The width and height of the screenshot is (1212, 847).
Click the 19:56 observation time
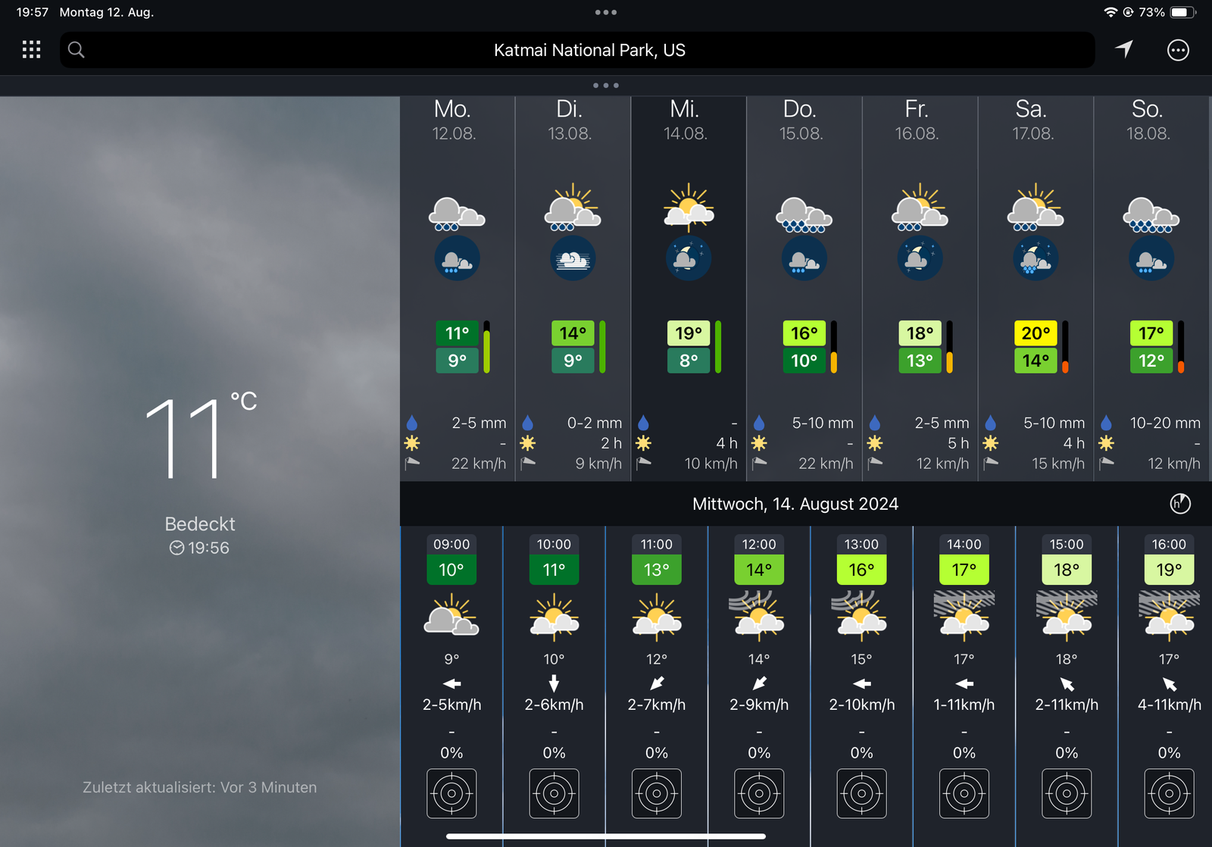pyautogui.click(x=200, y=548)
